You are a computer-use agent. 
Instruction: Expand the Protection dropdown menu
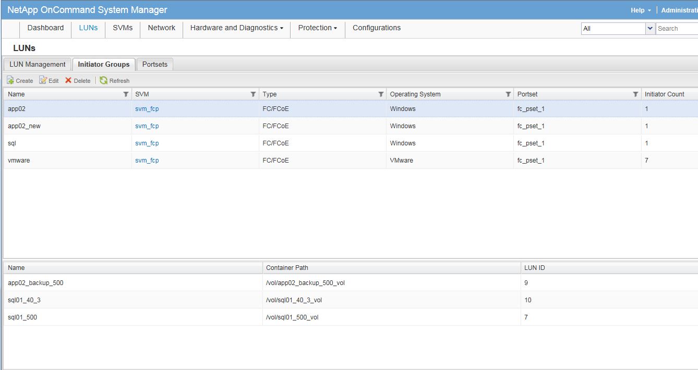pyautogui.click(x=317, y=28)
